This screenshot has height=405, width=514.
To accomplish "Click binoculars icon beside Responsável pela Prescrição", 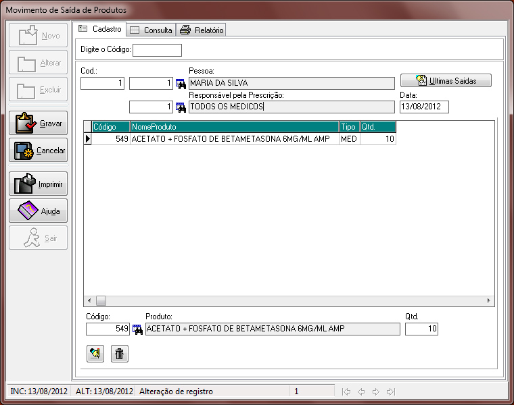I will (181, 107).
